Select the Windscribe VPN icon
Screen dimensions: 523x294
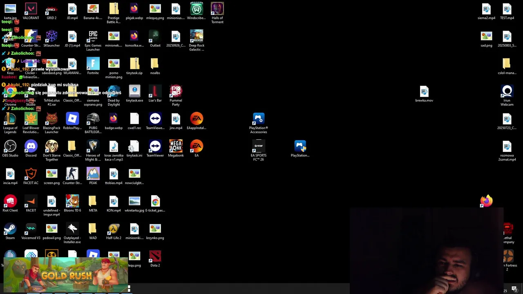pyautogui.click(x=197, y=11)
